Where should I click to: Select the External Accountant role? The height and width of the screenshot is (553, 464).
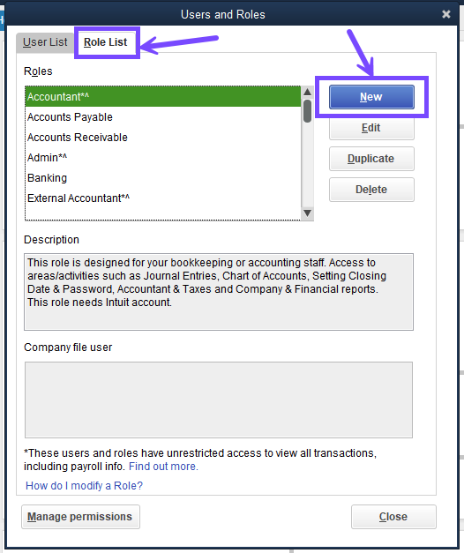coord(163,198)
